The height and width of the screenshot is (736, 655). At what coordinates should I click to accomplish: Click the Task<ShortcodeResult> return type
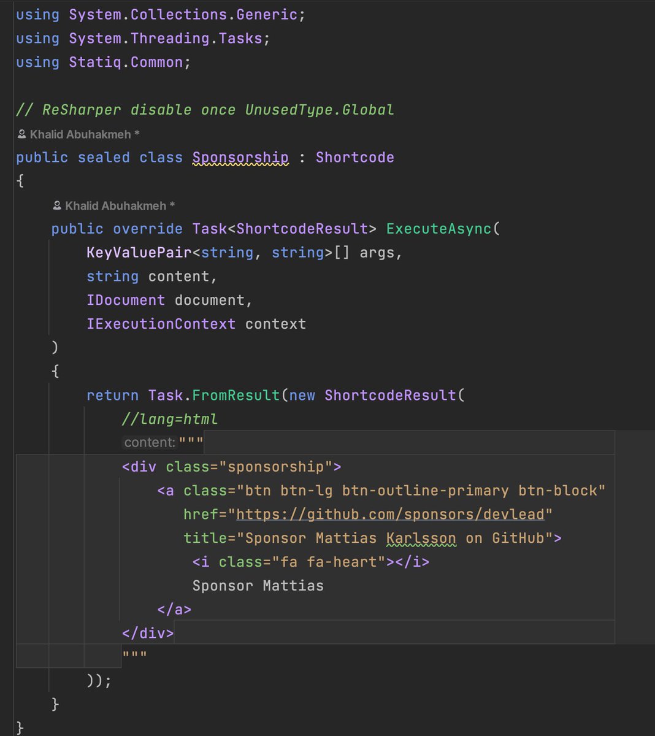(285, 229)
